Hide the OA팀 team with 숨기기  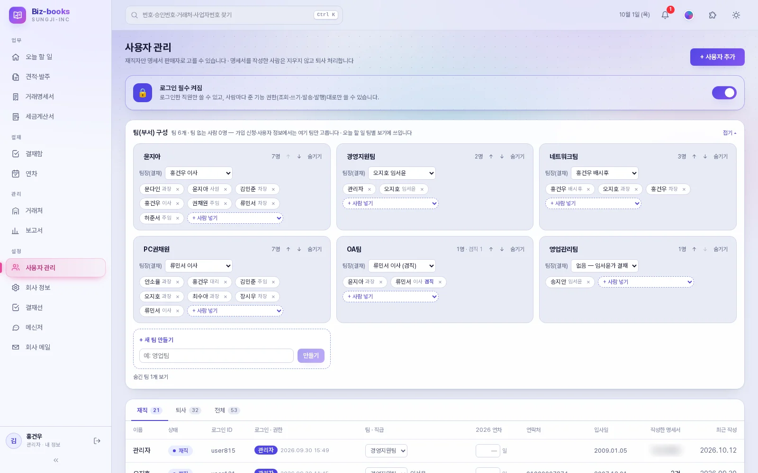coord(517,249)
